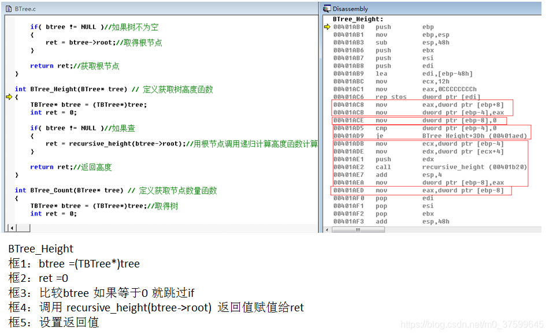Click disassembly line 00401AB6 push ebx

click(x=383, y=50)
